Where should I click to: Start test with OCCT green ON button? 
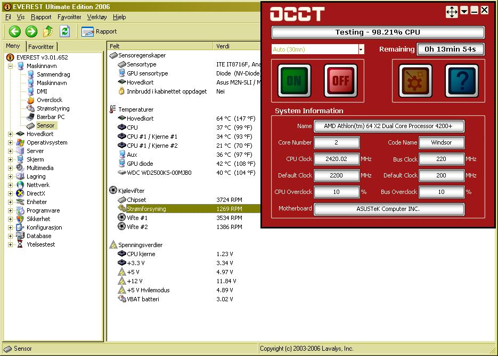pyautogui.click(x=294, y=81)
